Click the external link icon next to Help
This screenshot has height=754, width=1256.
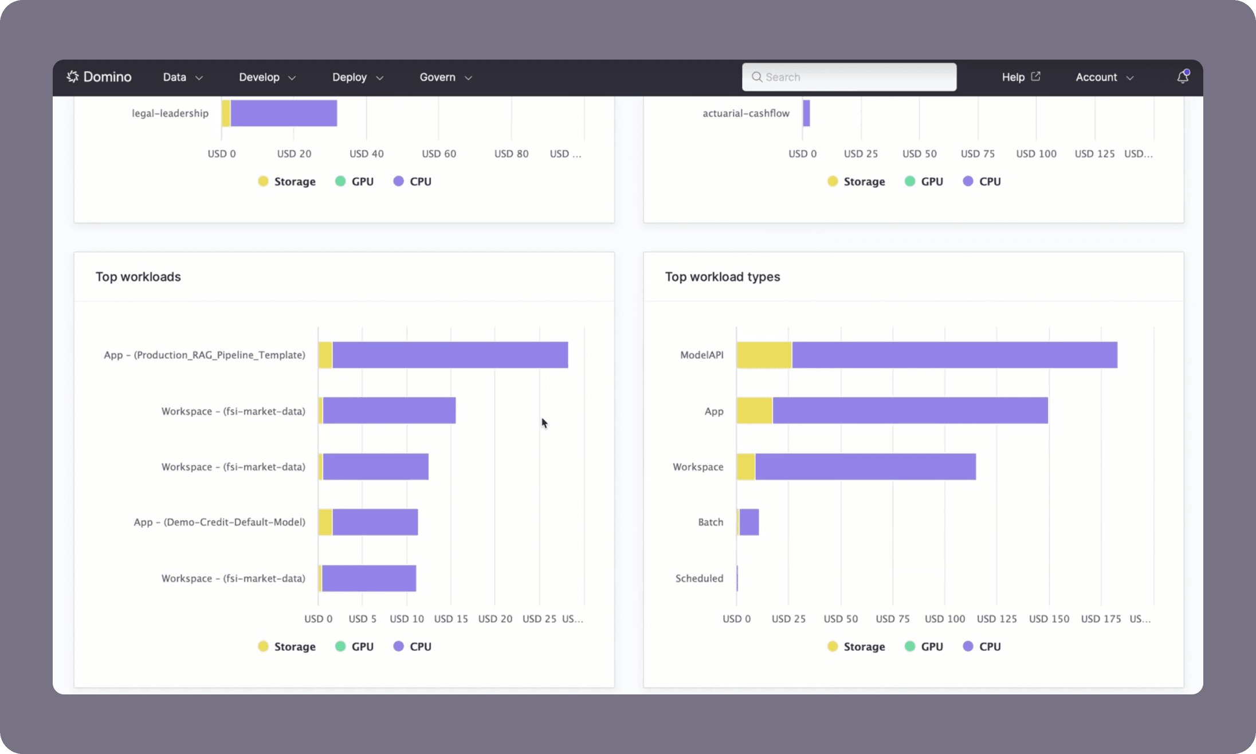[x=1035, y=76]
